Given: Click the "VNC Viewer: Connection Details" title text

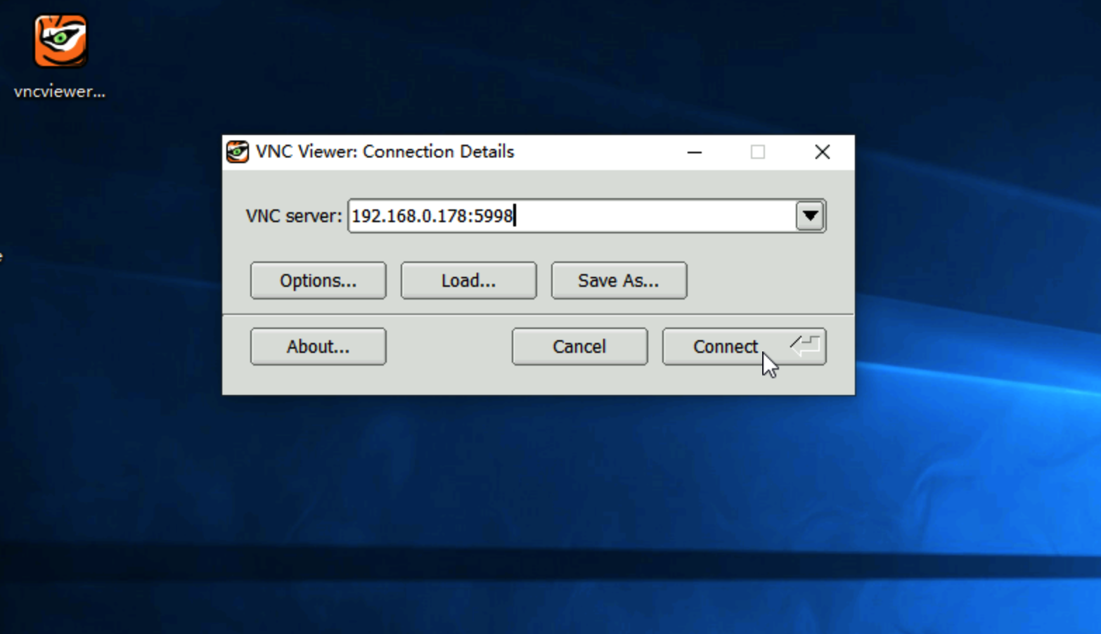Looking at the screenshot, I should click(x=385, y=152).
